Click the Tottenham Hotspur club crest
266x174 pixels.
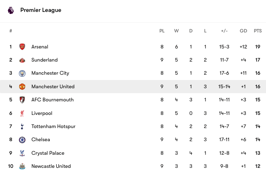tap(22, 126)
